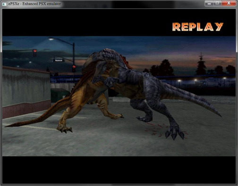The image size is (238, 186).
Task: Click the orange REPLAY label
Action: click(198, 27)
